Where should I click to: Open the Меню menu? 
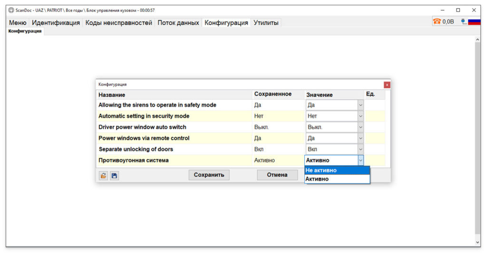coord(18,23)
